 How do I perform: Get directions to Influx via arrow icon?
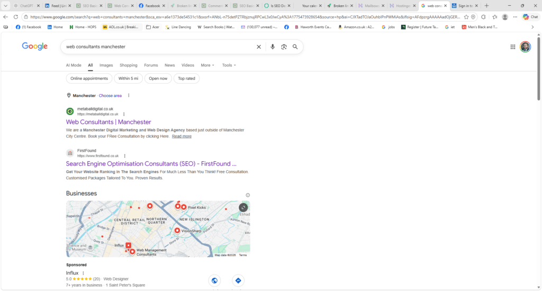pyautogui.click(x=238, y=280)
